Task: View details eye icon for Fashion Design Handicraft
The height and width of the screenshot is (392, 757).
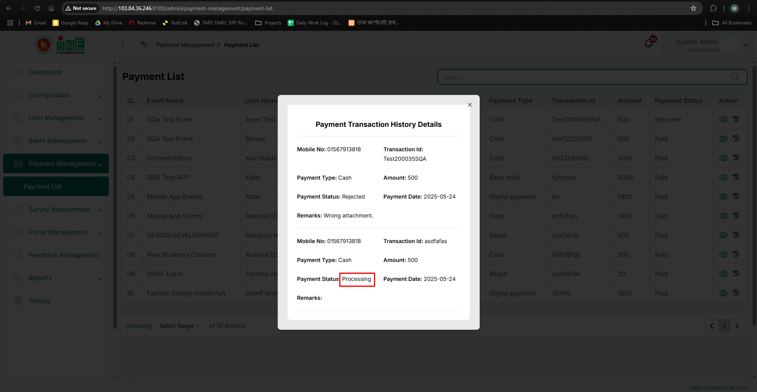Action: click(x=723, y=293)
